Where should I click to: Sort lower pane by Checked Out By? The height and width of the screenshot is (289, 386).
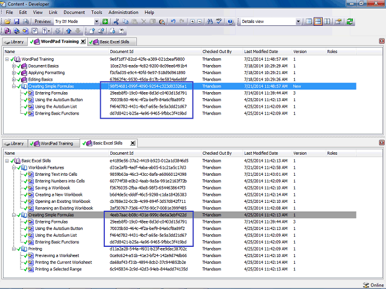[222, 154]
